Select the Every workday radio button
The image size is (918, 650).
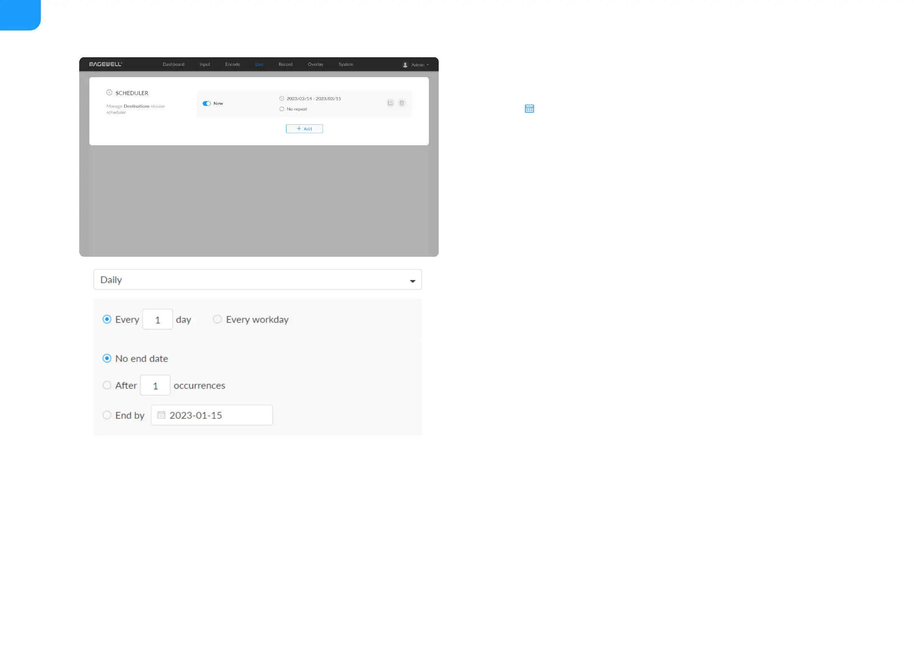coord(217,319)
